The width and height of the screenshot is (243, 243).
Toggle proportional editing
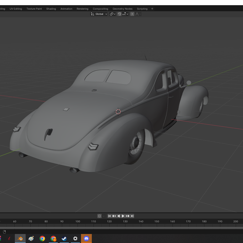click(x=132, y=14)
